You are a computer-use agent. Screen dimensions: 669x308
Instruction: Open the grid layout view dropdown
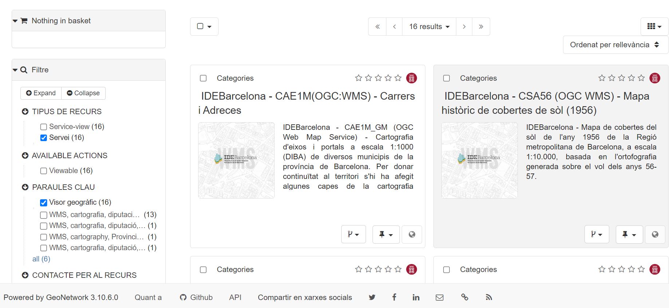pyautogui.click(x=654, y=27)
